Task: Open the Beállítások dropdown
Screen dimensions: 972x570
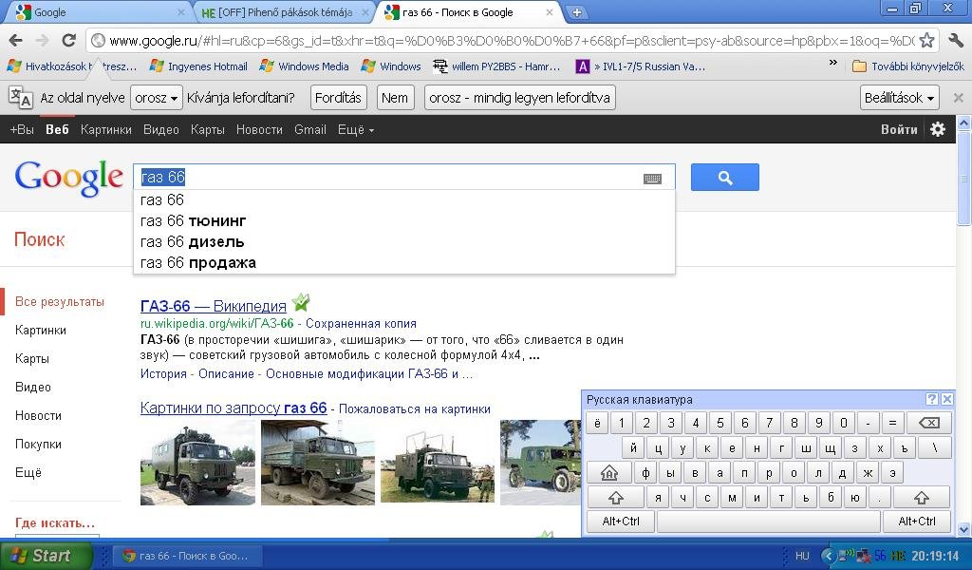Action: tap(900, 98)
